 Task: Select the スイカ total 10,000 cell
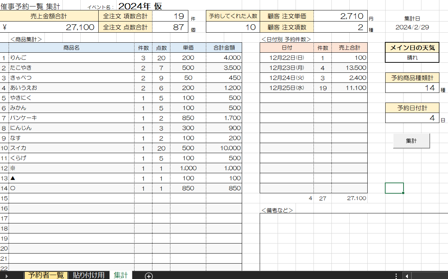(x=224, y=148)
